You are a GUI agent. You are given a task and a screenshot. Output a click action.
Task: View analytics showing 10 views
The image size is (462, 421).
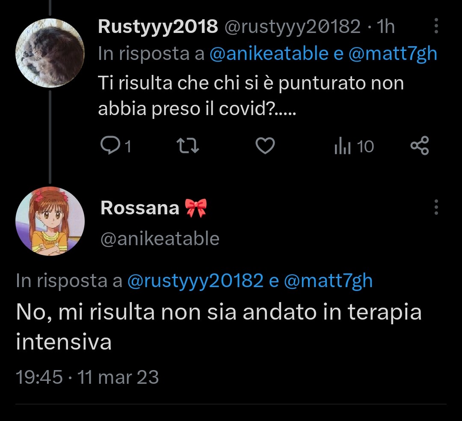pos(354,147)
